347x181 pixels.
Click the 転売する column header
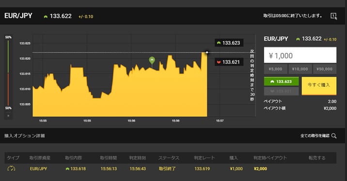(x=317, y=158)
